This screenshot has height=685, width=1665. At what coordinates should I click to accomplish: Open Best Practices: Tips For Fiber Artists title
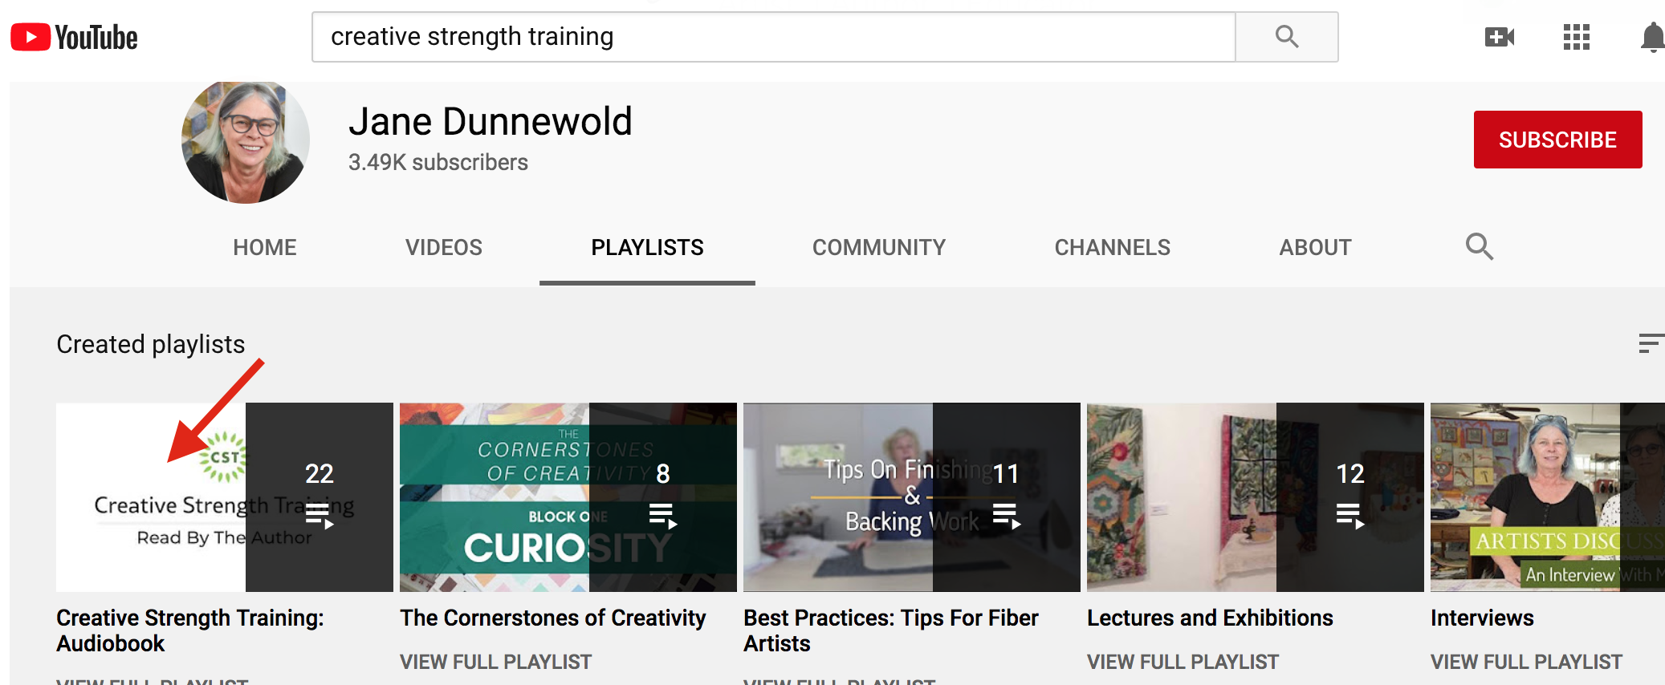pyautogui.click(x=890, y=630)
